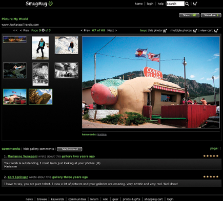223x201 pixels.
Task: Click the search magnifier icon
Action: [187, 4]
